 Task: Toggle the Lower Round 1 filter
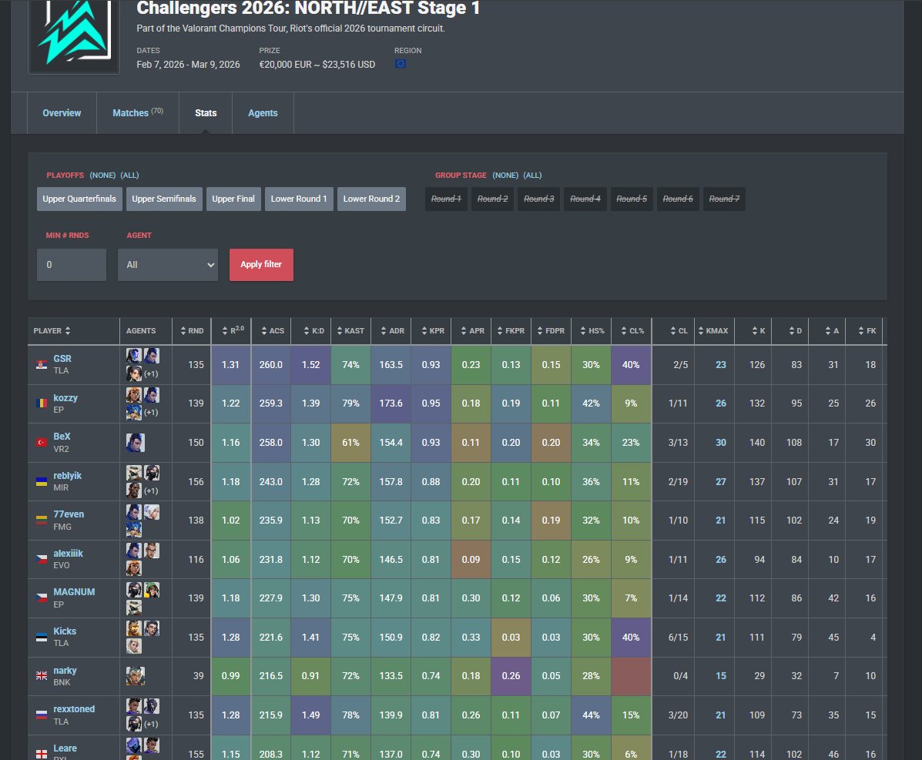299,199
